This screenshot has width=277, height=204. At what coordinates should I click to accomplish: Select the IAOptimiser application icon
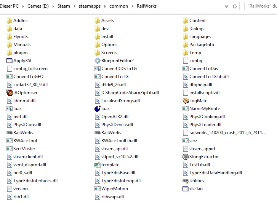(10, 92)
